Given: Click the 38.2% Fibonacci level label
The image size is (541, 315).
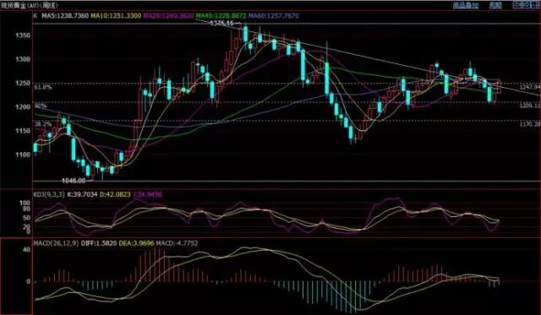Looking at the screenshot, I should tap(43, 123).
